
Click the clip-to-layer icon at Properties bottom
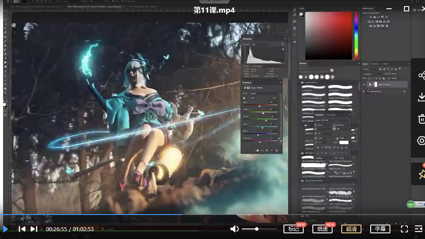click(x=257, y=151)
